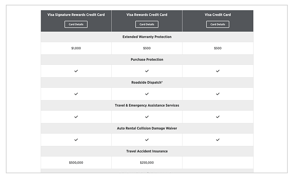Click Travel & Emergency checkmark, Visa Credit Card column
The width and height of the screenshot is (294, 178).
coord(218,117)
